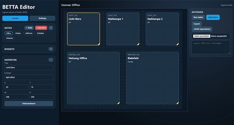Click the AKTIONEN panel heading
This screenshot has width=234, height=125.
pyautogui.click(x=197, y=12)
